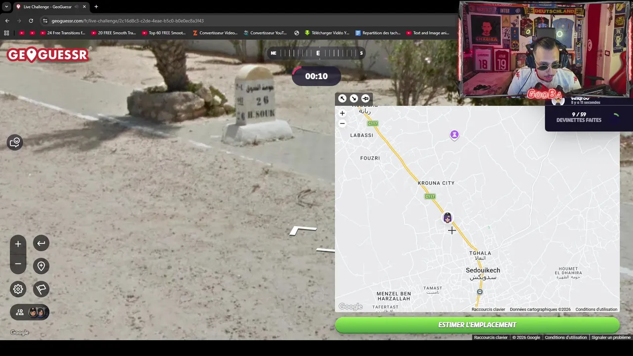Open Top 60 FREE Smoot... bookmark
Viewport: 633px width, 356px height.
coord(164,33)
